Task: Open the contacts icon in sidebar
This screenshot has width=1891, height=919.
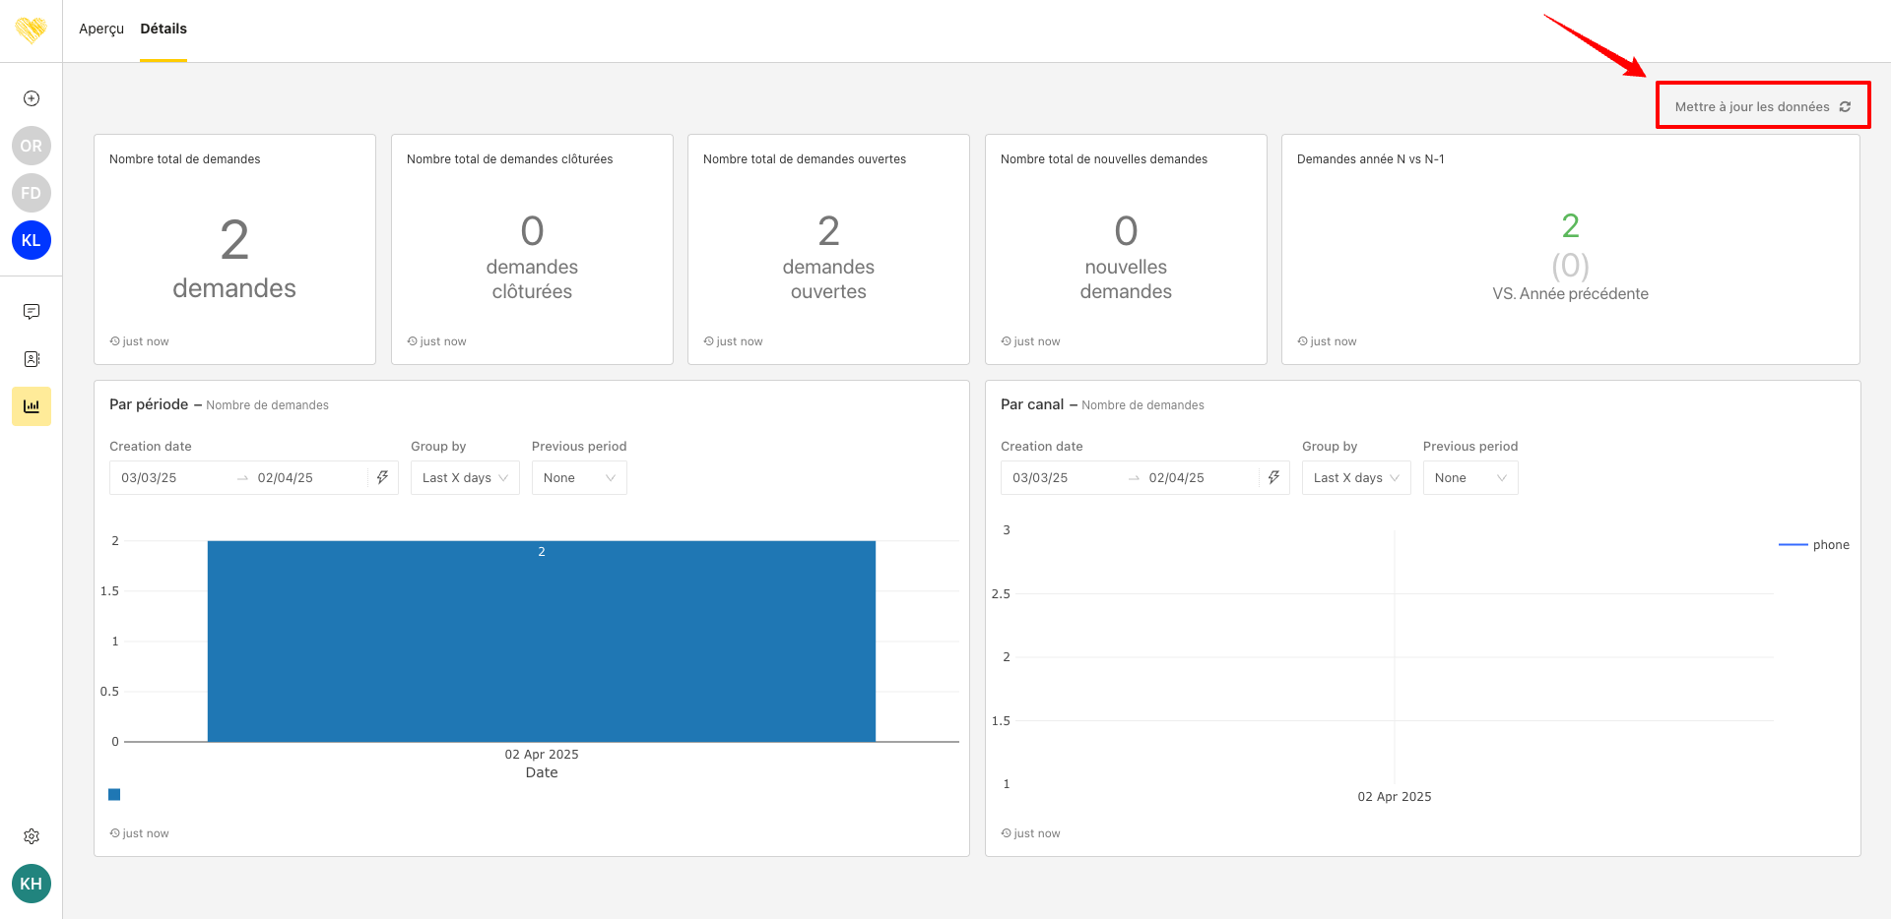Action: [32, 359]
